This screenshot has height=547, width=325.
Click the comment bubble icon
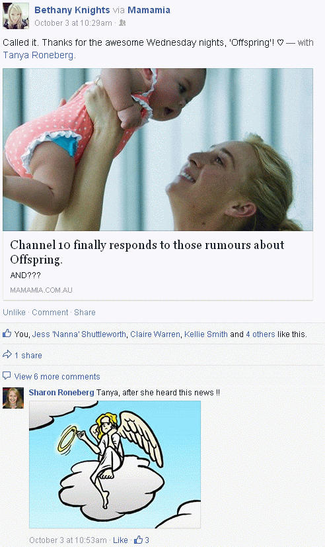(7, 375)
